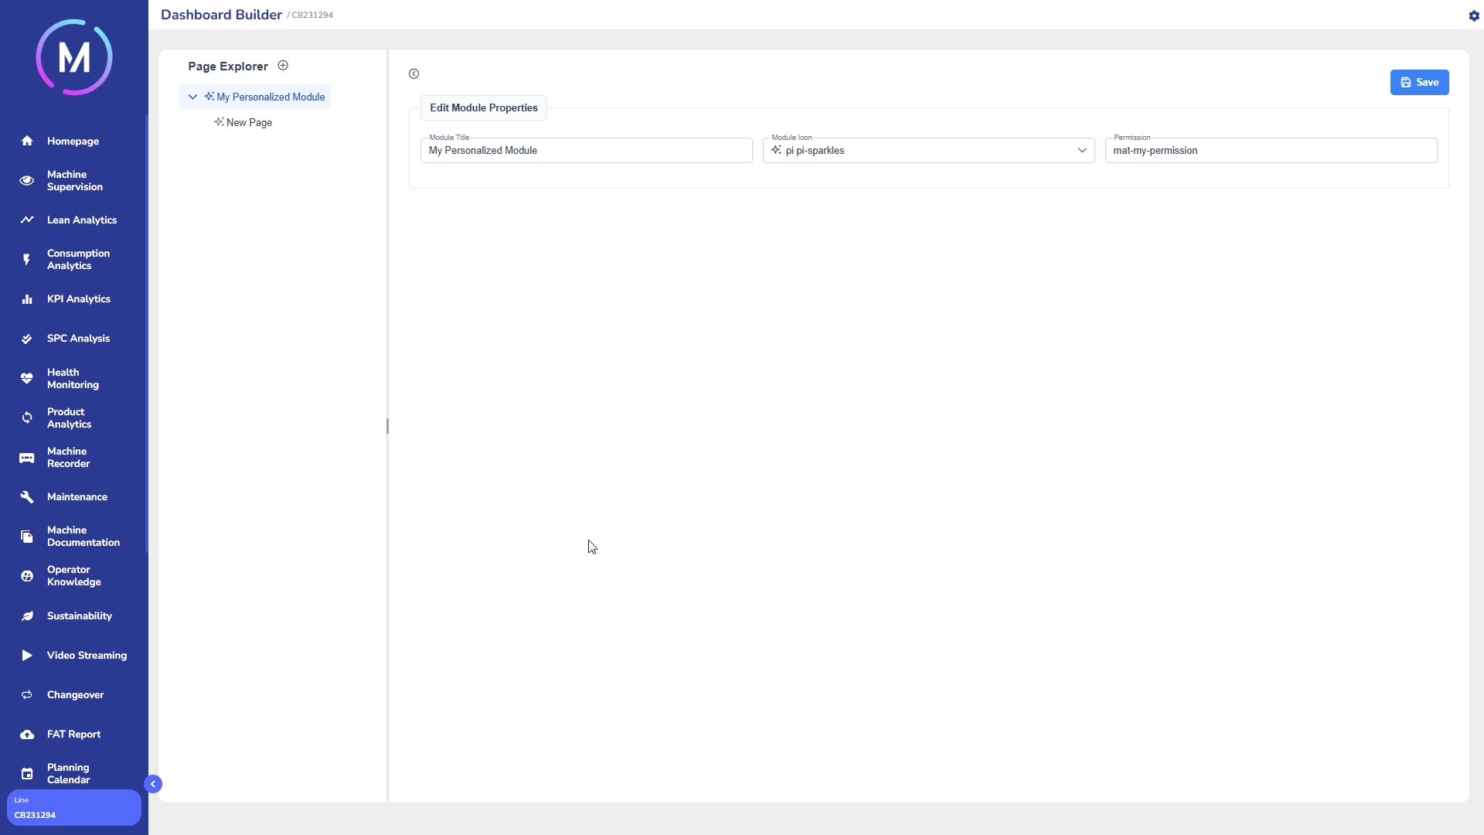Click the add page plus icon
Screen dimensions: 1484x835
(x=283, y=66)
